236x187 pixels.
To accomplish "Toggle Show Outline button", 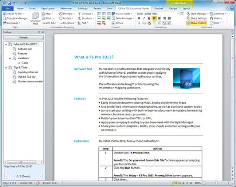I will [x=196, y=23].
